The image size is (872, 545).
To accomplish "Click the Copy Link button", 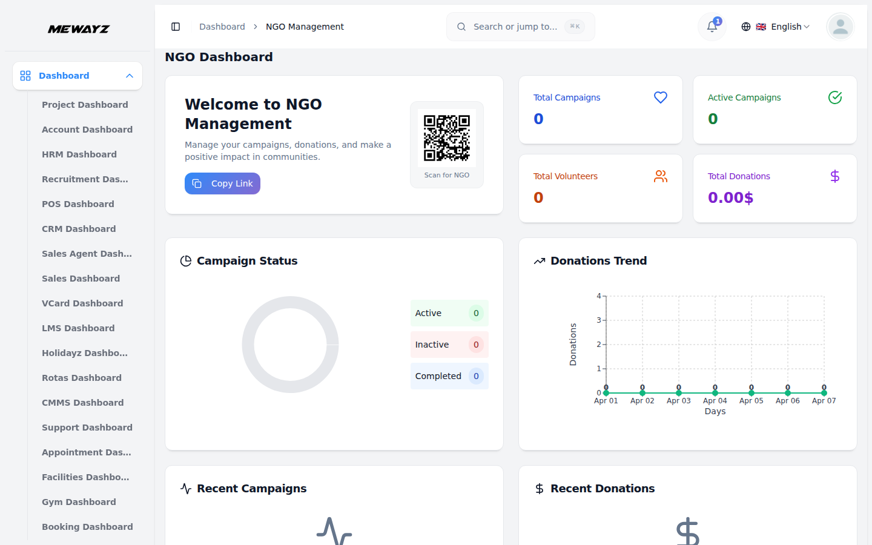I will click(222, 183).
